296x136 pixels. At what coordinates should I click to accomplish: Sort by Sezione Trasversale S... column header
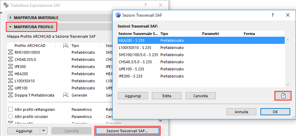139,34
